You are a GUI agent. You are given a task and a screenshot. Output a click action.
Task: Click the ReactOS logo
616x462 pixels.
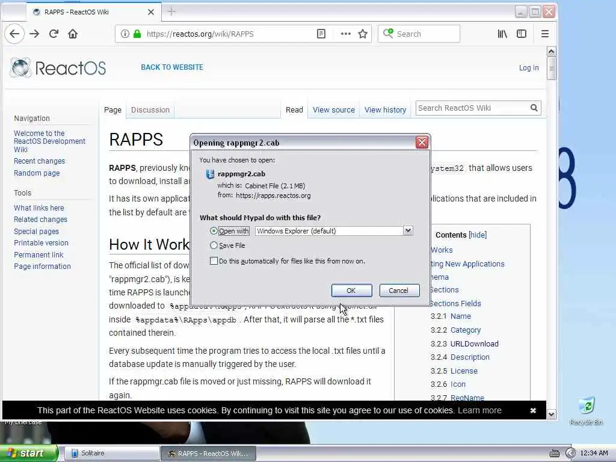tap(58, 67)
